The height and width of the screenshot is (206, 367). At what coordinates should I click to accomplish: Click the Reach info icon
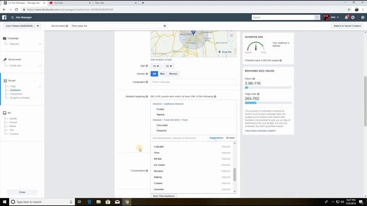[253, 79]
